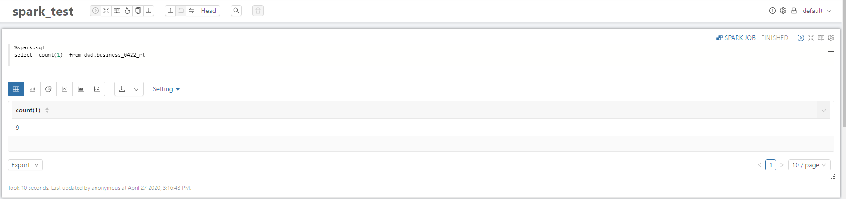Click the Head revision button
846x199 pixels.
tap(209, 11)
